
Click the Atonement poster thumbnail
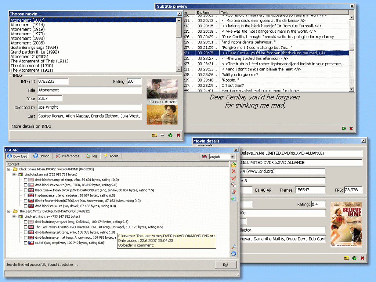coord(162,102)
